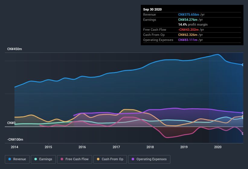This screenshot has width=248, height=169.
Task: Toggle the Operating Expenses legend button
Action: pyautogui.click(x=149, y=159)
